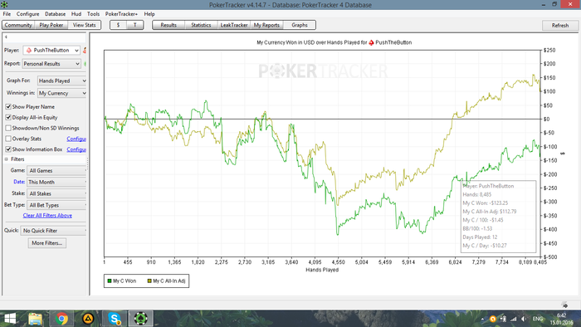Click the currency marker right of the graph axis
Screen dimensions: 581x327
point(563,154)
